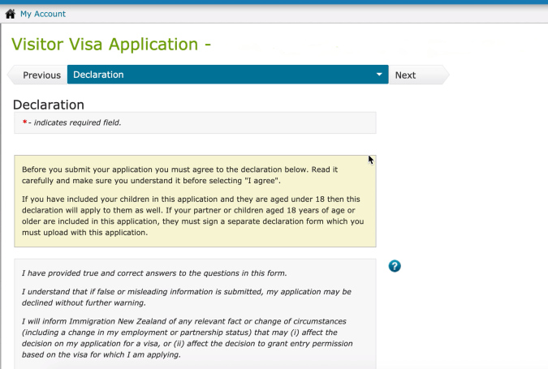The height and width of the screenshot is (369, 548).
Task: Go to the Previous page
Action: point(41,75)
